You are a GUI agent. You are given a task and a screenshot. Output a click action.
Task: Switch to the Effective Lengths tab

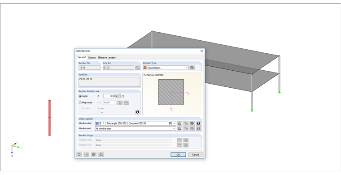(107, 58)
